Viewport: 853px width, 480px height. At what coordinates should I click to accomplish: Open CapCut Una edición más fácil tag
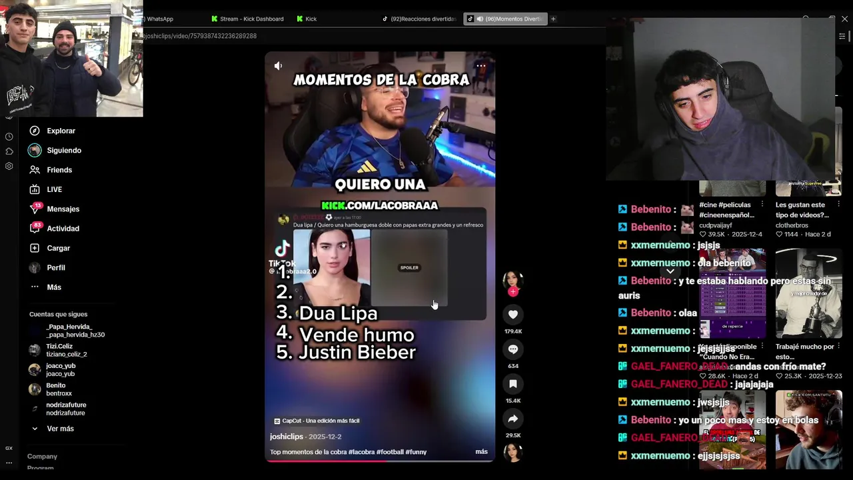[x=317, y=421]
